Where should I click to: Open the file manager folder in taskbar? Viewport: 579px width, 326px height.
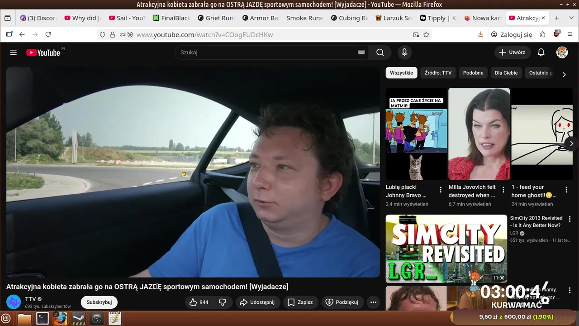coord(24,318)
